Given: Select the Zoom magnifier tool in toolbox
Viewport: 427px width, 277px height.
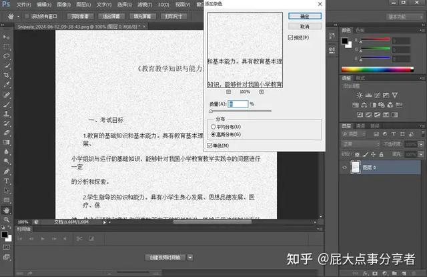Looking at the screenshot, I should [x=6, y=220].
